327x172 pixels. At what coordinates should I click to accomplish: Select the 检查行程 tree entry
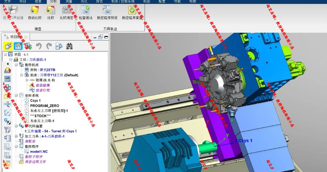click(x=43, y=90)
